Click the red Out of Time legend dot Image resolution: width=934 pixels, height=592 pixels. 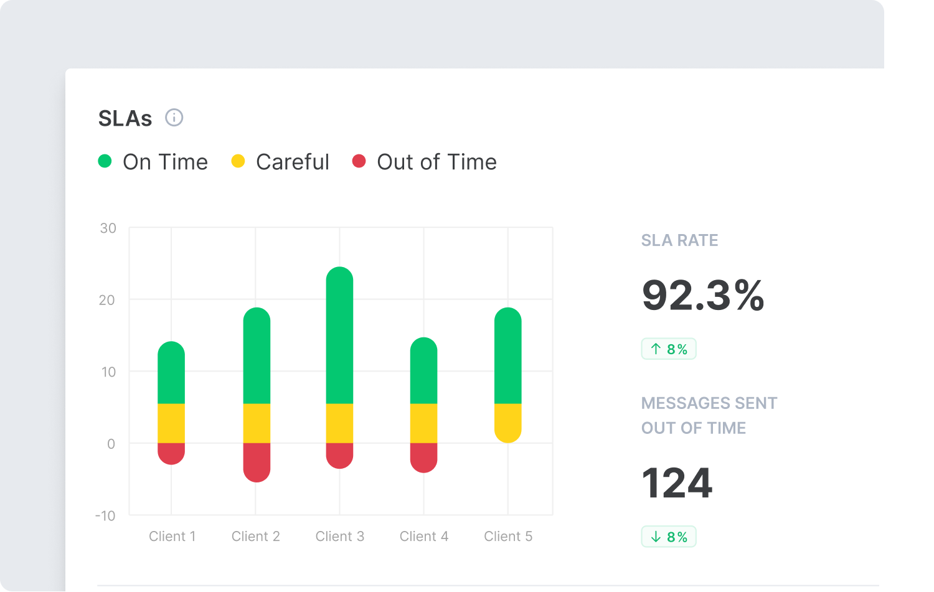[x=359, y=161]
